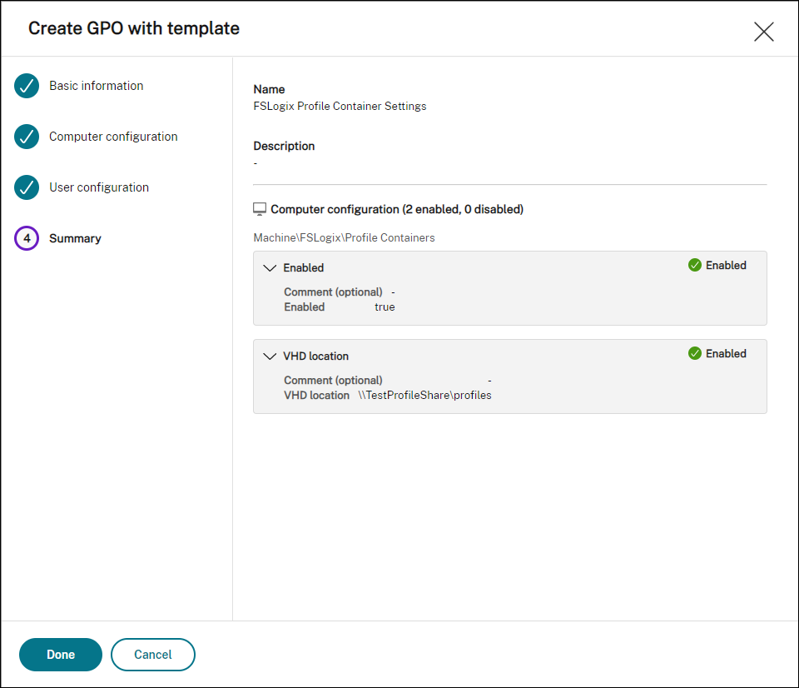Collapse the Enabled setting chevron
The height and width of the screenshot is (688, 799).
click(269, 268)
